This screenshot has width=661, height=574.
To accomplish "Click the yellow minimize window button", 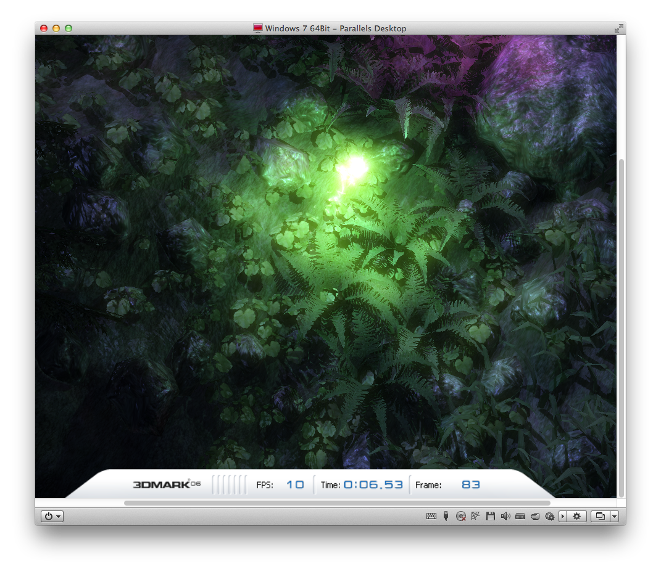I will point(56,28).
